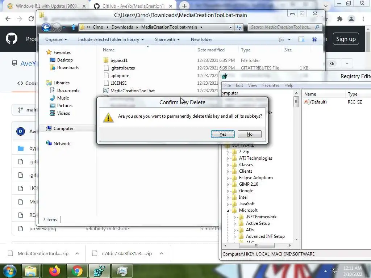Screen dimensions: 371x278
Task: Open the Registry Editor Edit menu
Action: pos(239,85)
